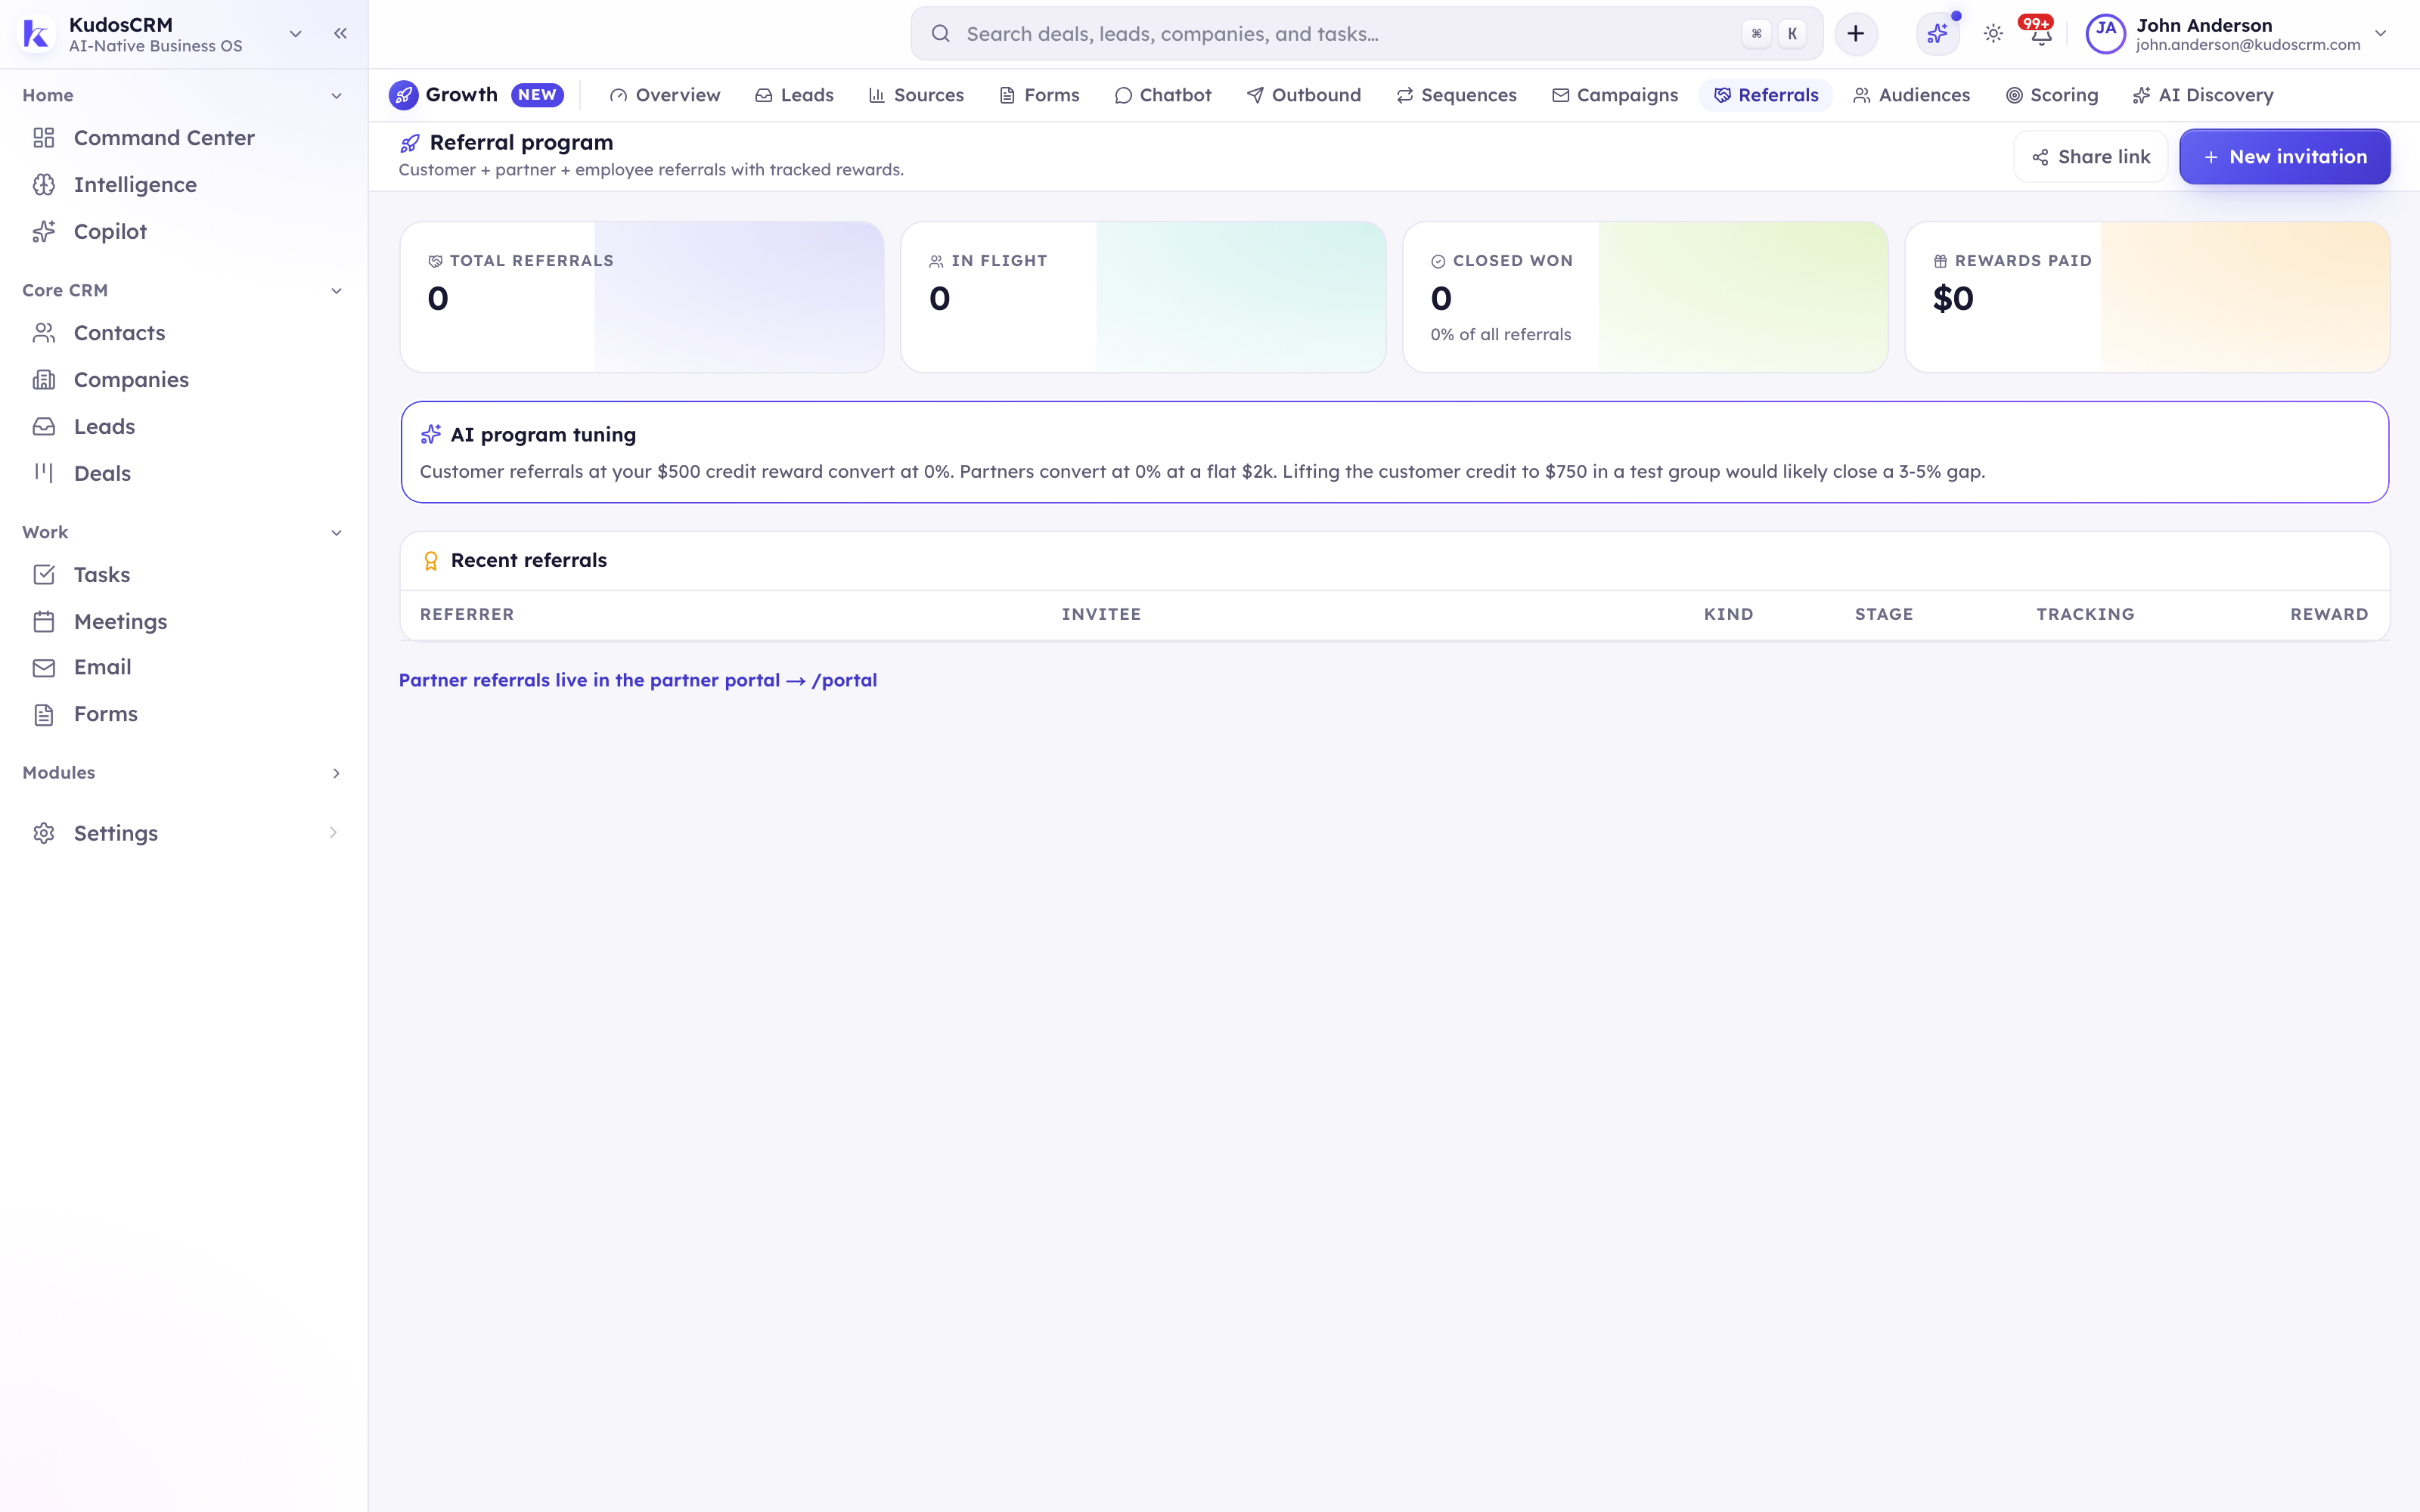This screenshot has width=2420, height=1512.
Task: Click the Growth rocket icon
Action: click(x=403, y=95)
